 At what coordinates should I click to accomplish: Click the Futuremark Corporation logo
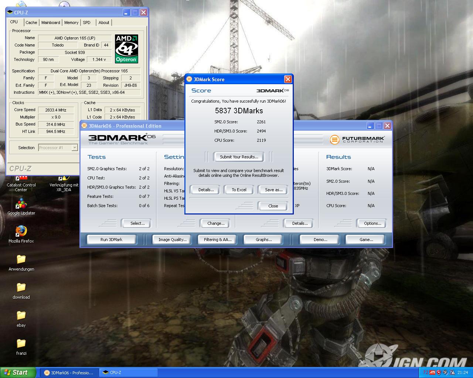coord(357,140)
